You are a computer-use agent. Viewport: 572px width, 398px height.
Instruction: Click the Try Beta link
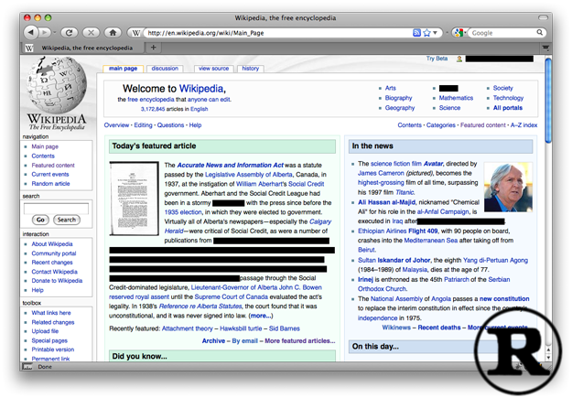point(437,59)
